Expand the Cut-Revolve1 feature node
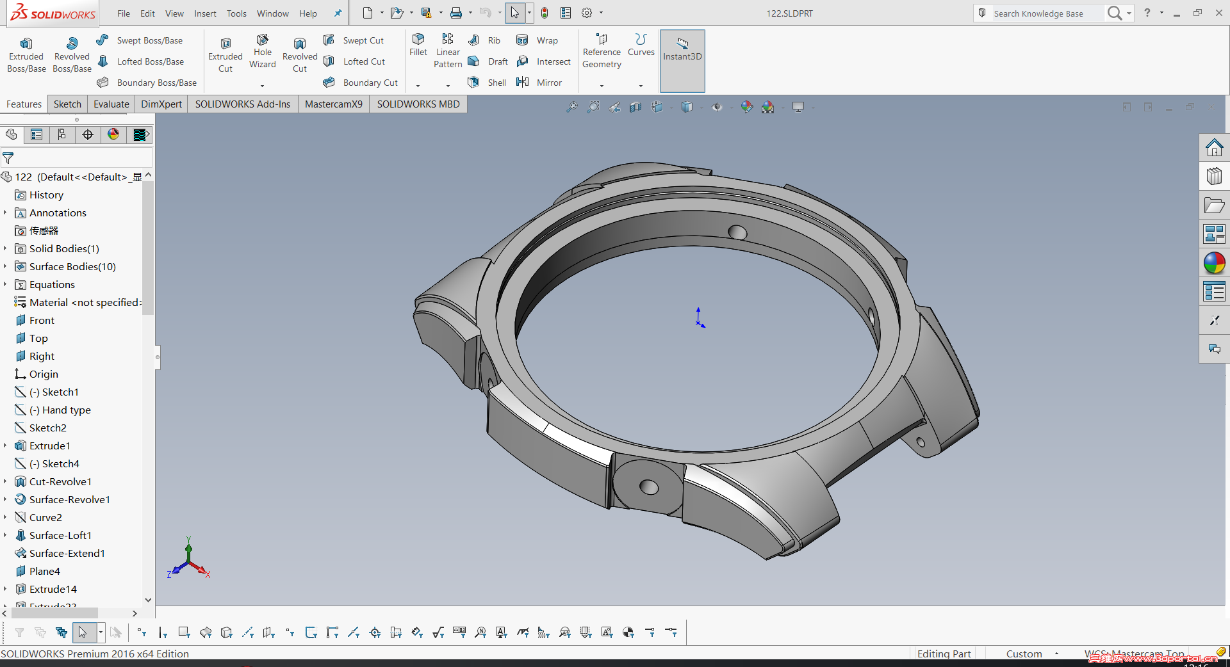 (5, 481)
